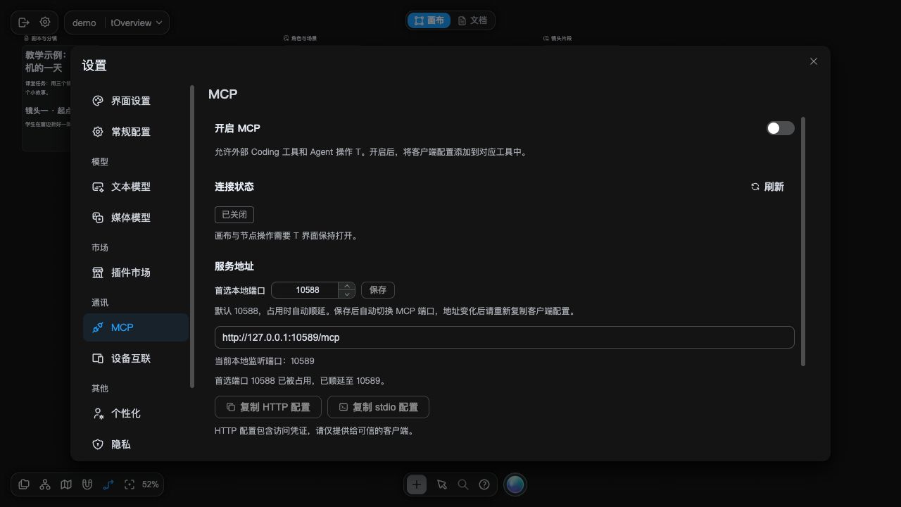
Task: Click the MCP URL address field
Action: [x=504, y=337]
